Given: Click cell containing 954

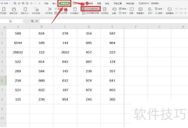Looking at the screenshot, I should pos(65,99).
